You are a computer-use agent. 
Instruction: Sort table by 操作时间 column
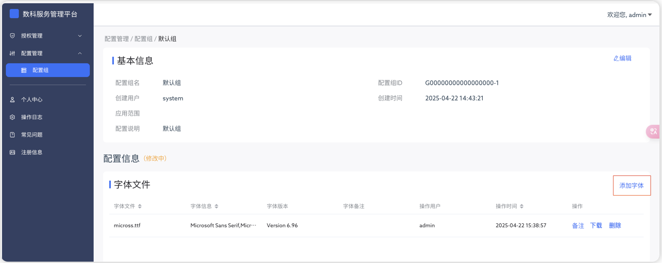click(522, 206)
